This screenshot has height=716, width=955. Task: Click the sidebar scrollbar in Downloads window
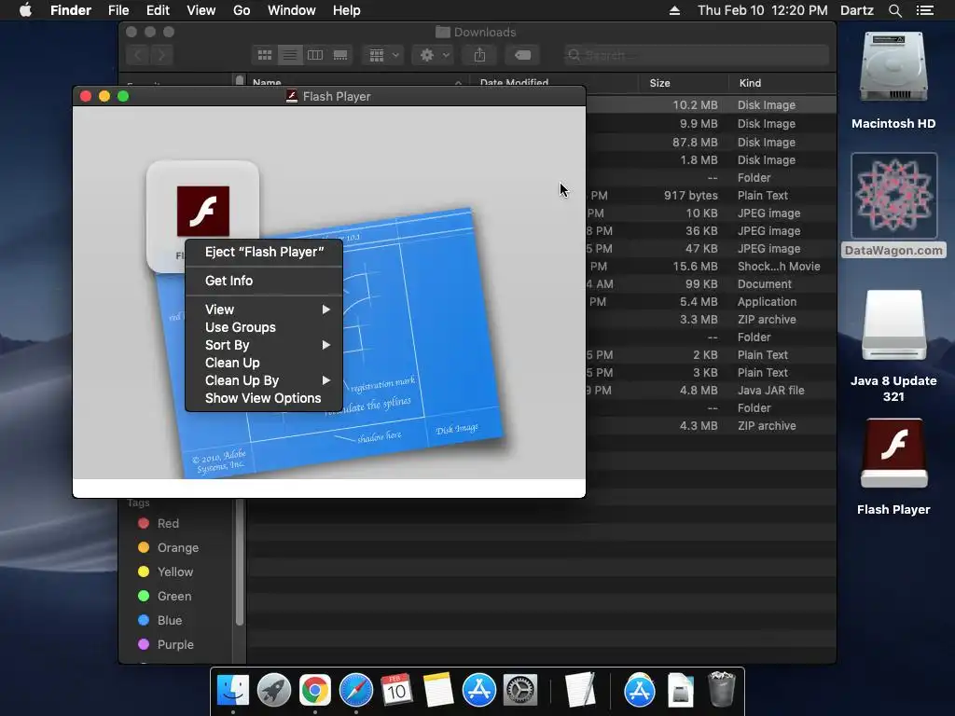[240, 562]
